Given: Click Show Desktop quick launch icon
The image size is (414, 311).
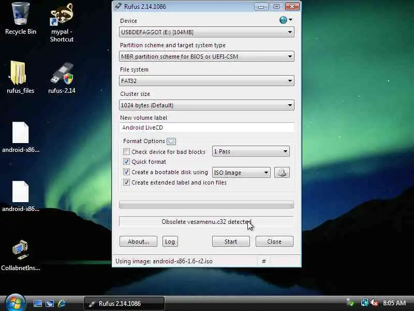Looking at the screenshot, I should (x=37, y=303).
